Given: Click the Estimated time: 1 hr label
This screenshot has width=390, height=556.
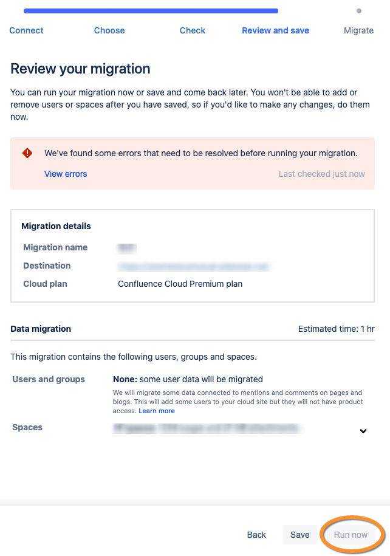Looking at the screenshot, I should pos(336,329).
